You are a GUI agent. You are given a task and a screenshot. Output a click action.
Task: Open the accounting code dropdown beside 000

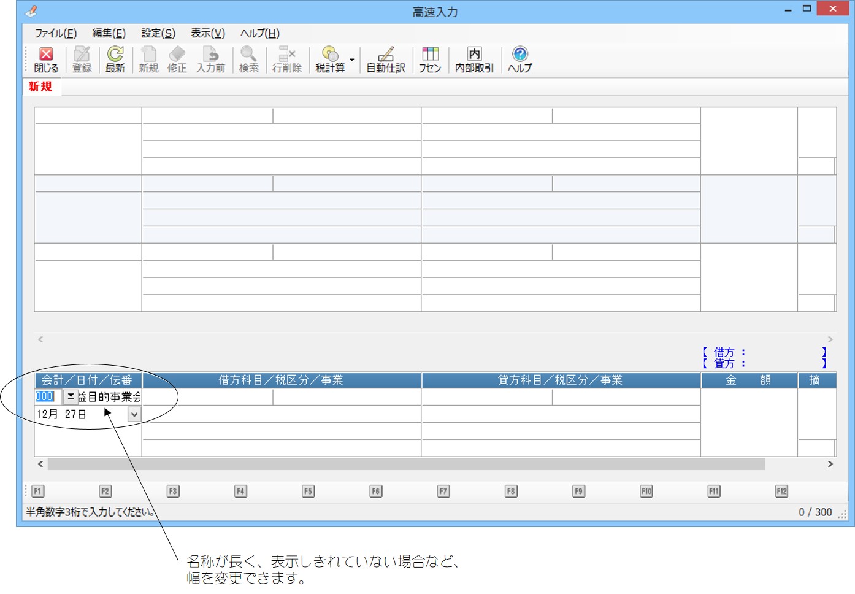point(71,397)
